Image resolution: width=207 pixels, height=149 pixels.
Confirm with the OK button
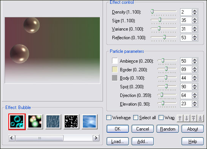pos(118,129)
